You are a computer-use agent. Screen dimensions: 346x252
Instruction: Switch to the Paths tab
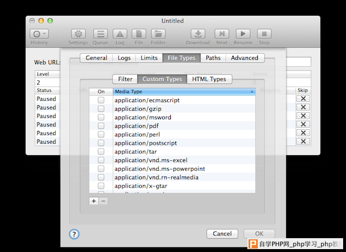[x=213, y=58]
